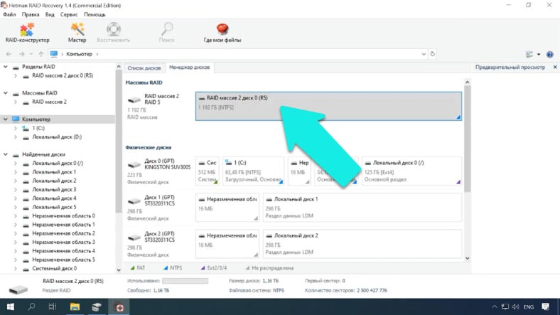Open the address bar history dropdown
The height and width of the screenshot is (315, 560).
point(424,54)
